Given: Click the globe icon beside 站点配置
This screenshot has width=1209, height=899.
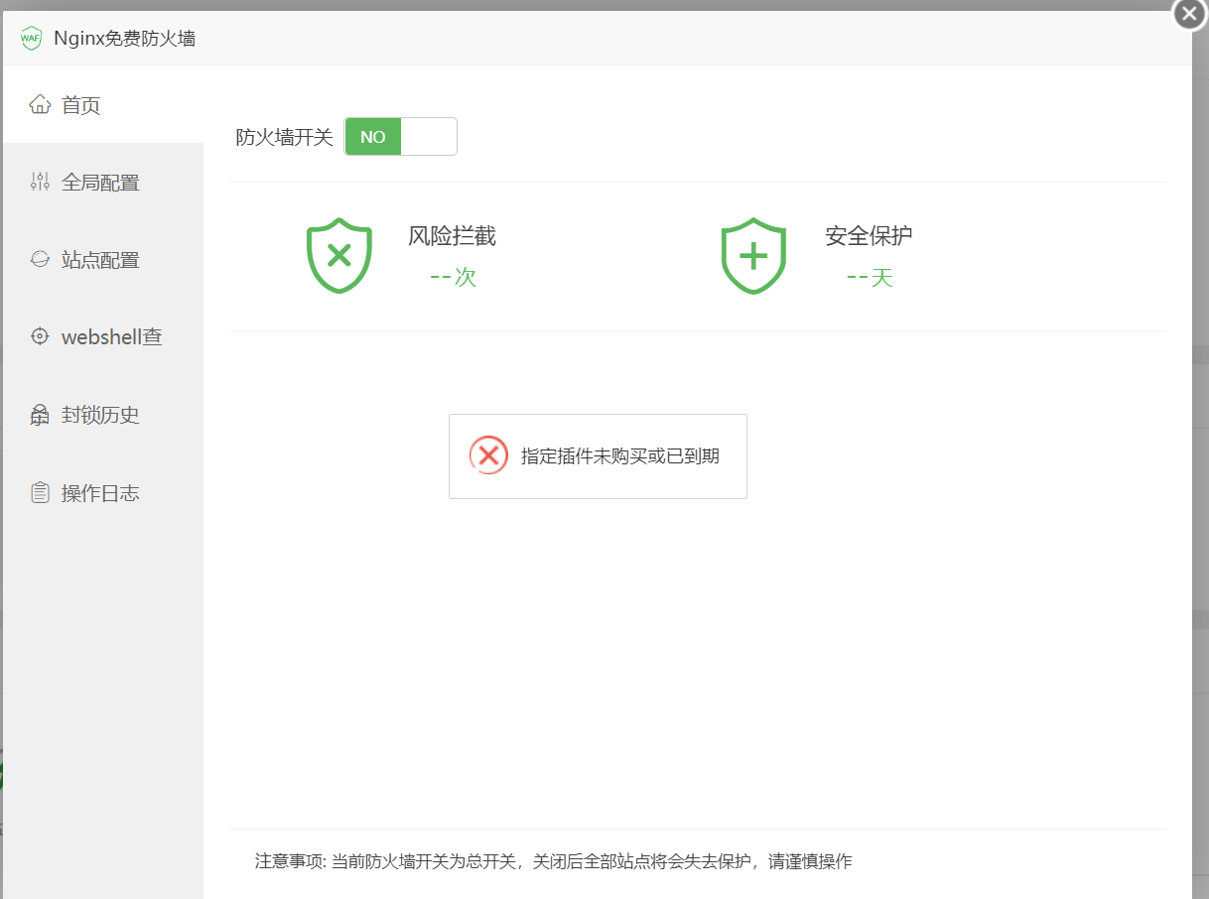Looking at the screenshot, I should click(40, 259).
